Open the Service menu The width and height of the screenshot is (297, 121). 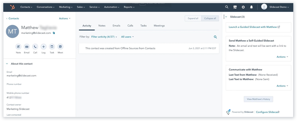pos(94,7)
